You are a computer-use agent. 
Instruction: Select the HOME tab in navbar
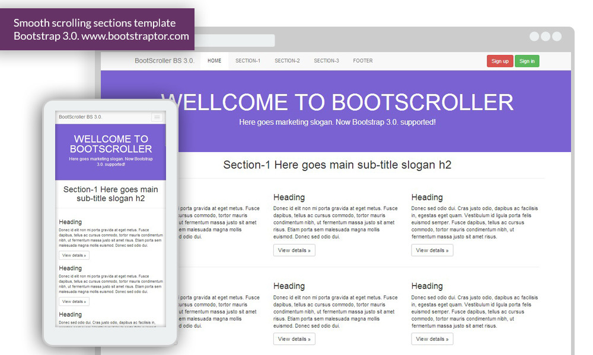pyautogui.click(x=214, y=61)
